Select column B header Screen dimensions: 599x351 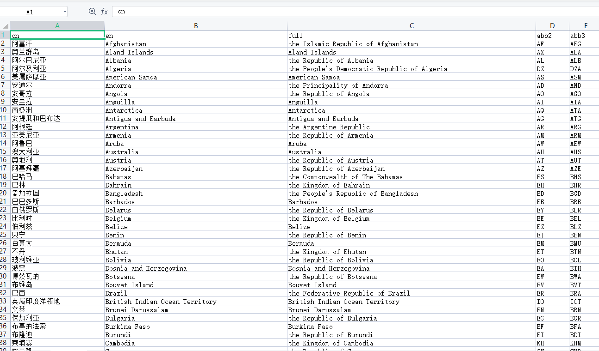pos(196,26)
